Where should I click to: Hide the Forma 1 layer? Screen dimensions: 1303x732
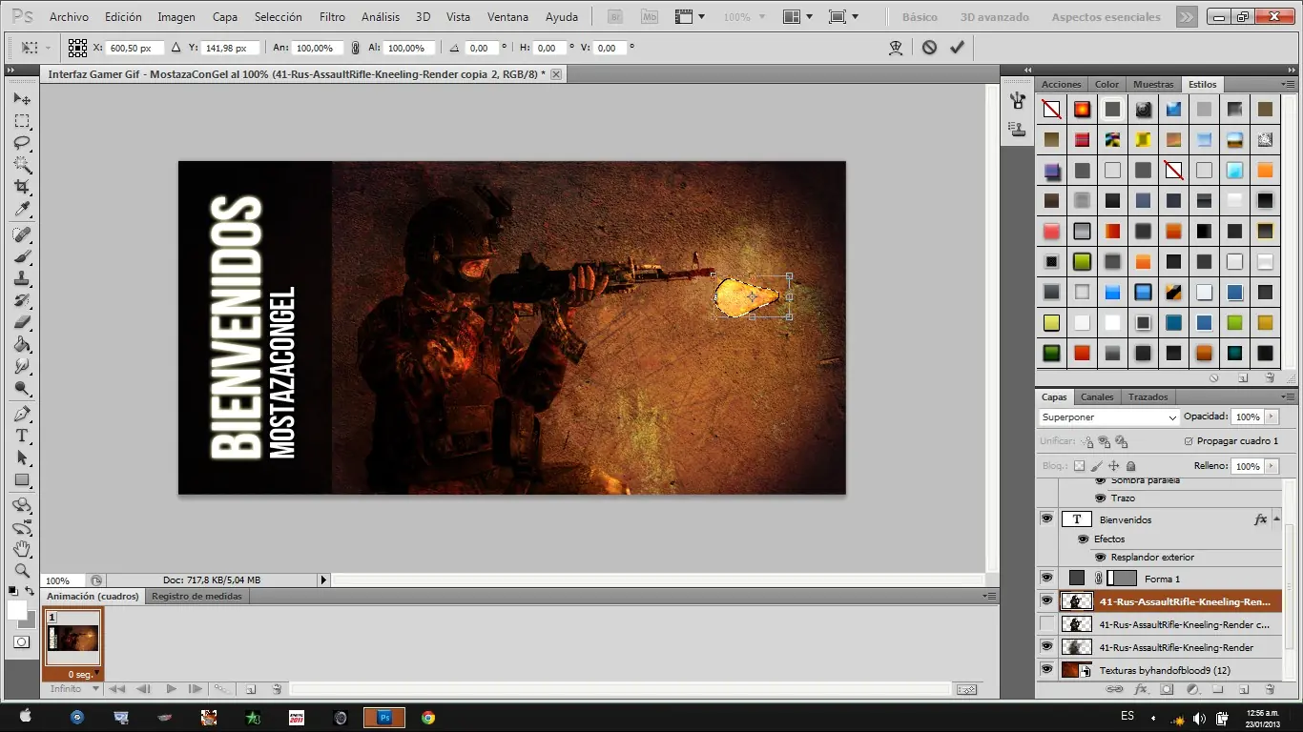point(1046,578)
